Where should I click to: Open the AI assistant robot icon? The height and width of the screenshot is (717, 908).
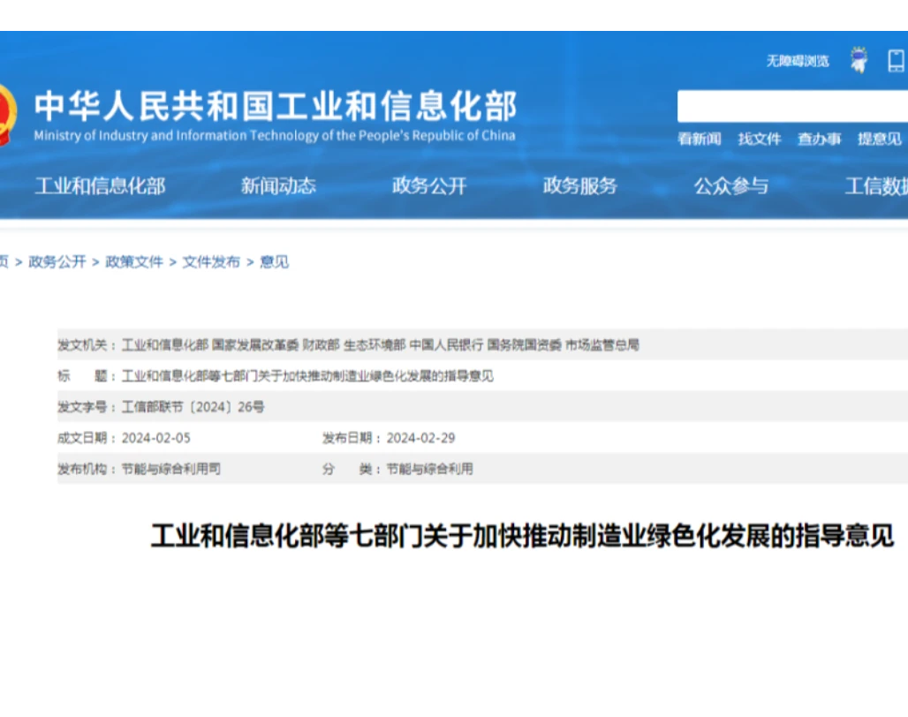(x=858, y=60)
